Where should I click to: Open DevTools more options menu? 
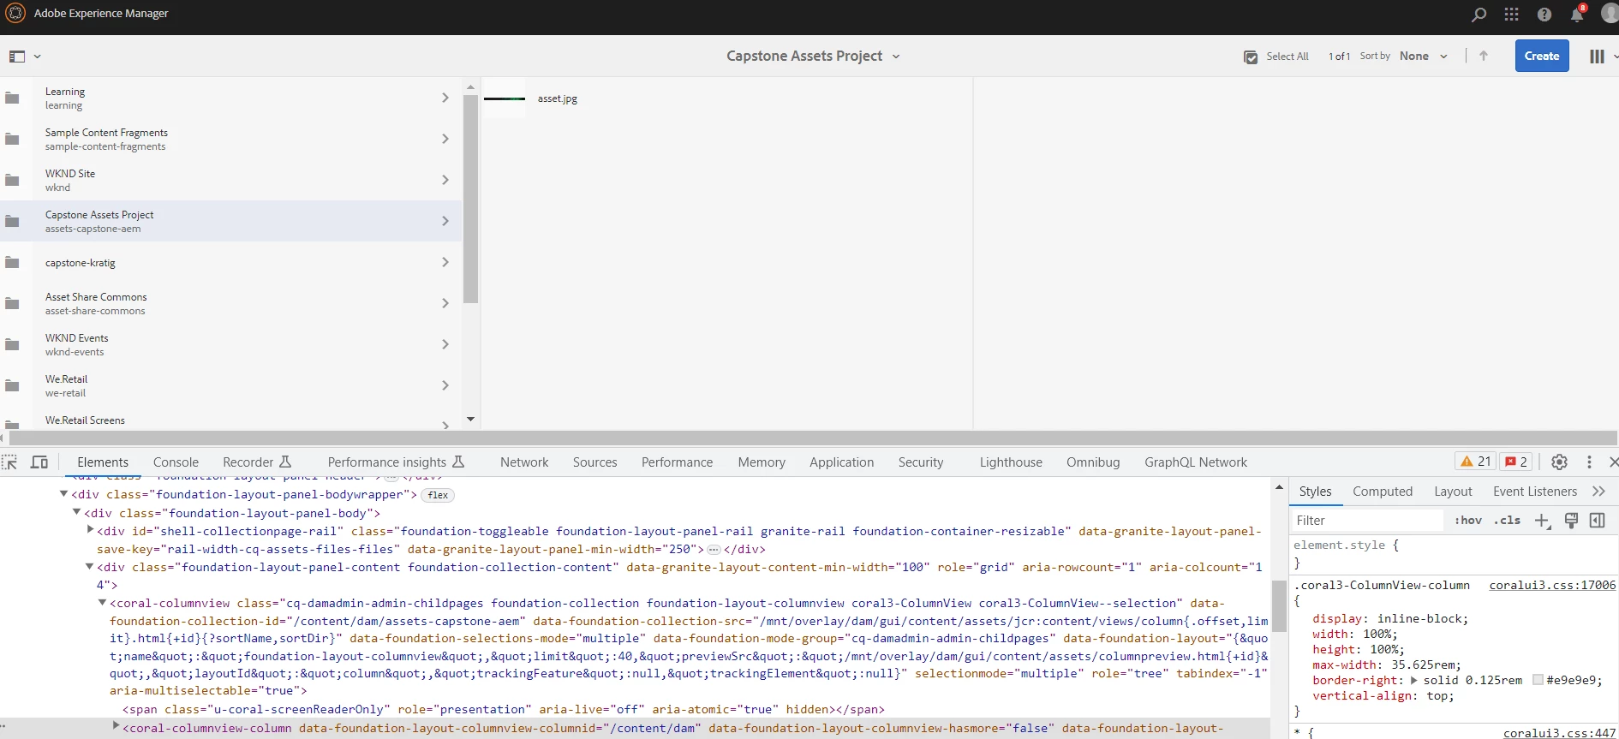tap(1589, 462)
